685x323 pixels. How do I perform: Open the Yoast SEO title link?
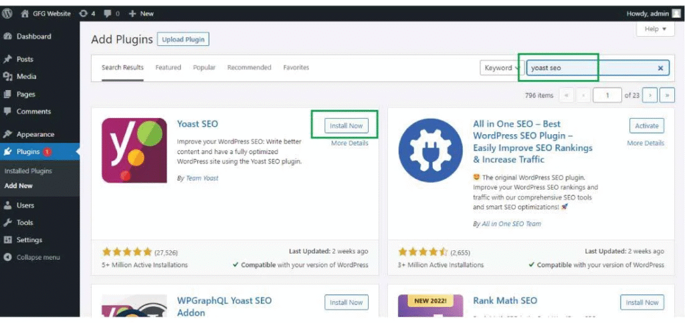coord(197,124)
